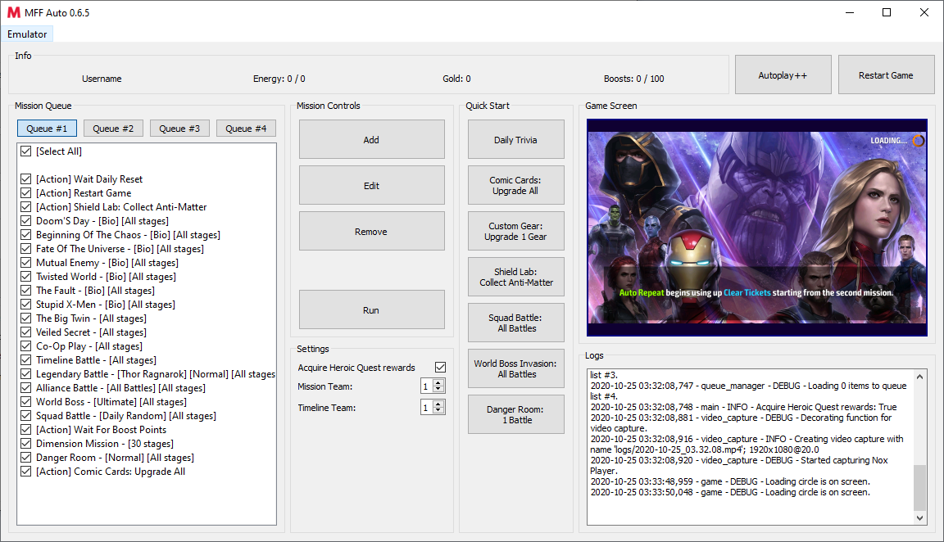Toggle Acquire Heroic Quest rewards checkbox
The image size is (944, 542).
coord(440,367)
